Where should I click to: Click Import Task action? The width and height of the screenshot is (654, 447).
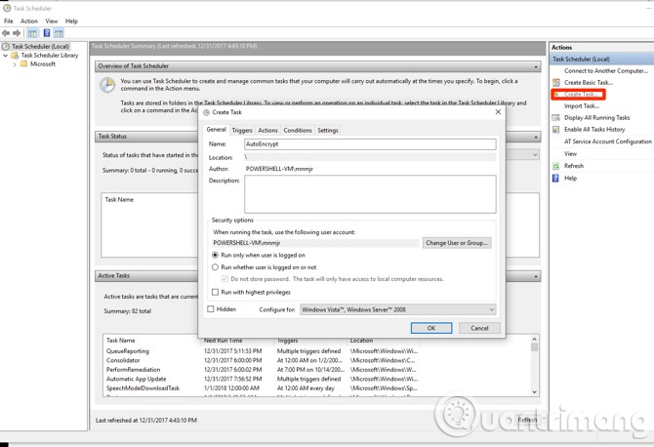582,106
